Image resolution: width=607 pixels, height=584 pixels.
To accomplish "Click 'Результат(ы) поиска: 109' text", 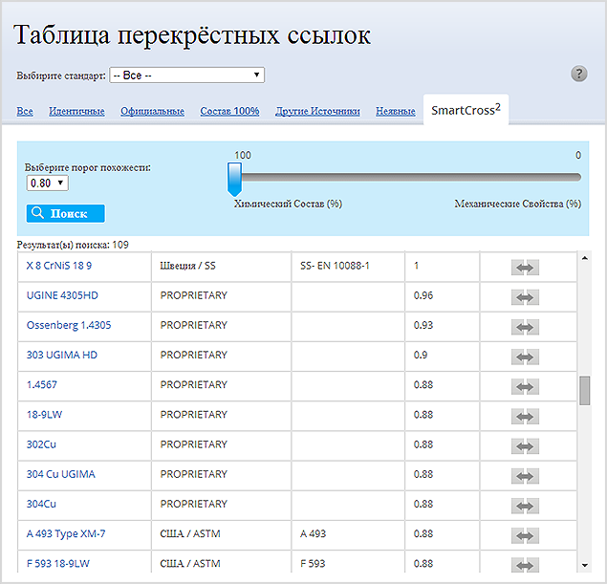I will [73, 245].
